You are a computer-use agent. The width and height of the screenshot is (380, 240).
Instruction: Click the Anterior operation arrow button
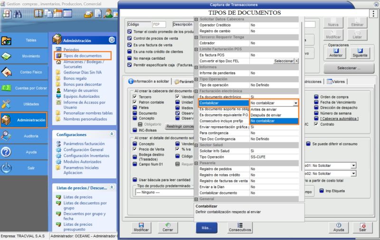point(336,53)
